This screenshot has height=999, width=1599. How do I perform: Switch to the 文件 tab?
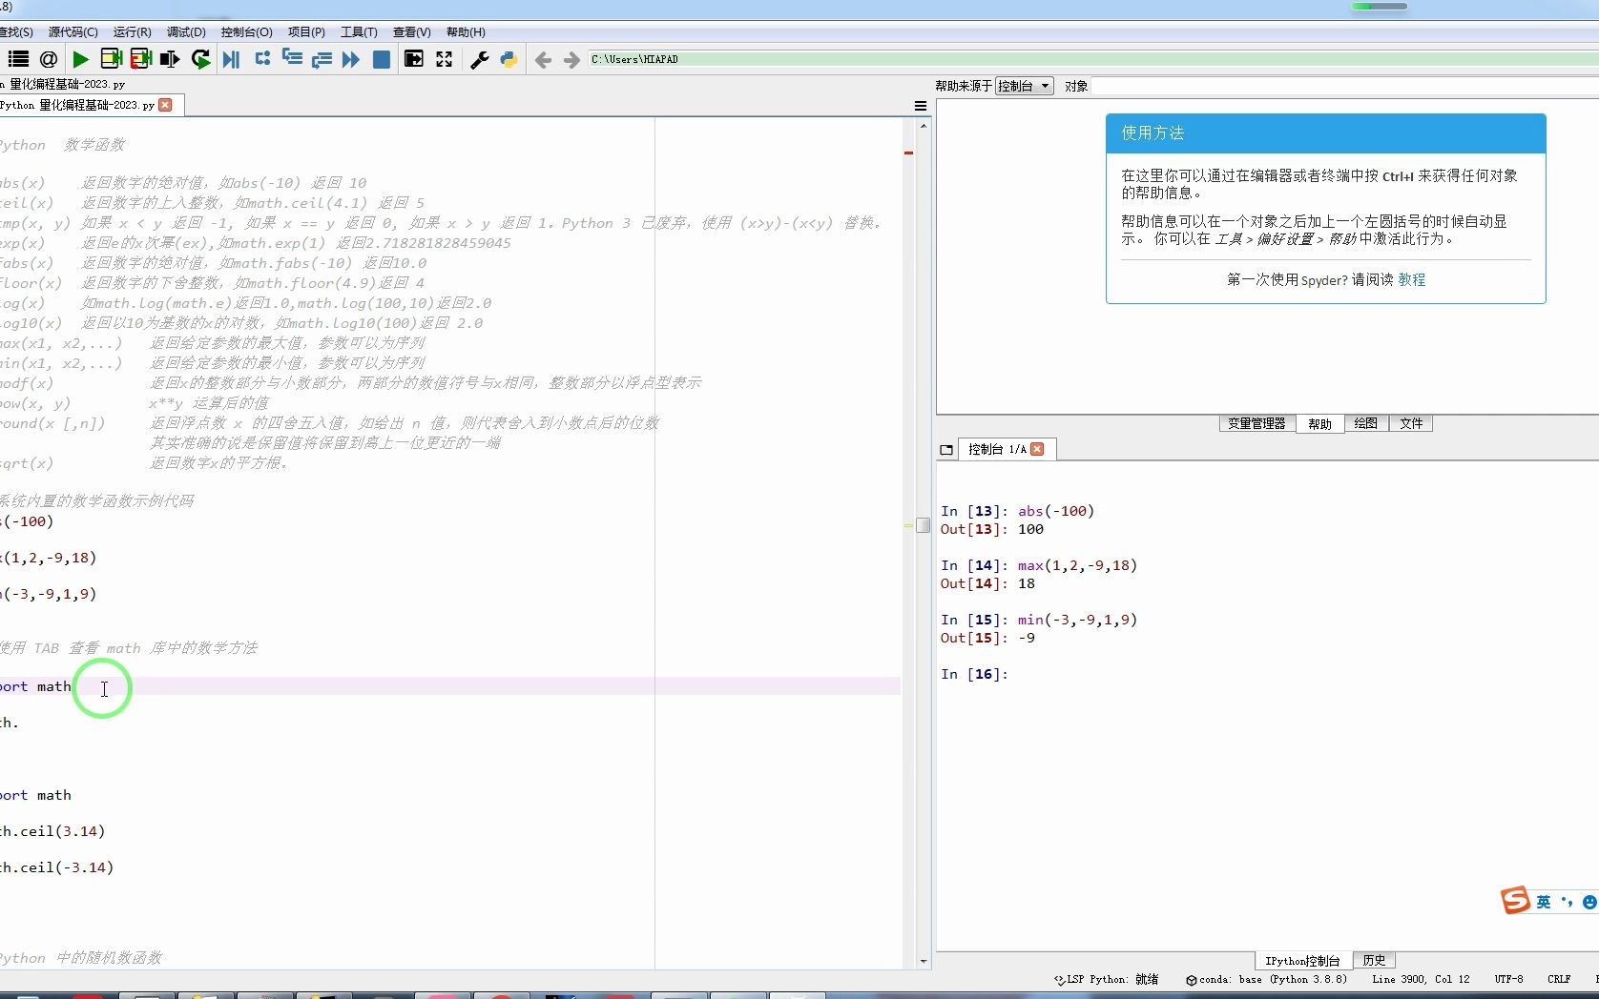pyautogui.click(x=1411, y=424)
